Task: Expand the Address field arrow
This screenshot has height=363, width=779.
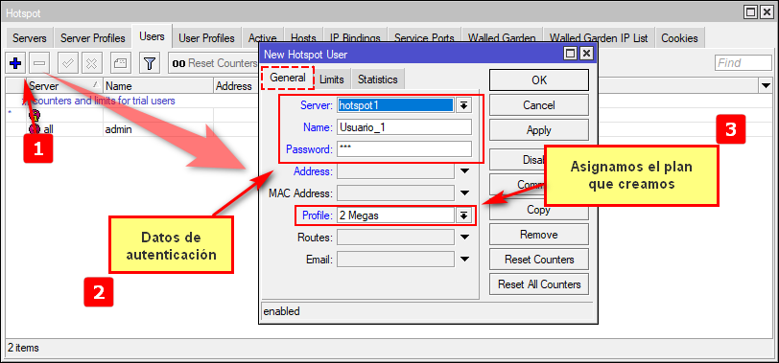Action: (x=464, y=171)
